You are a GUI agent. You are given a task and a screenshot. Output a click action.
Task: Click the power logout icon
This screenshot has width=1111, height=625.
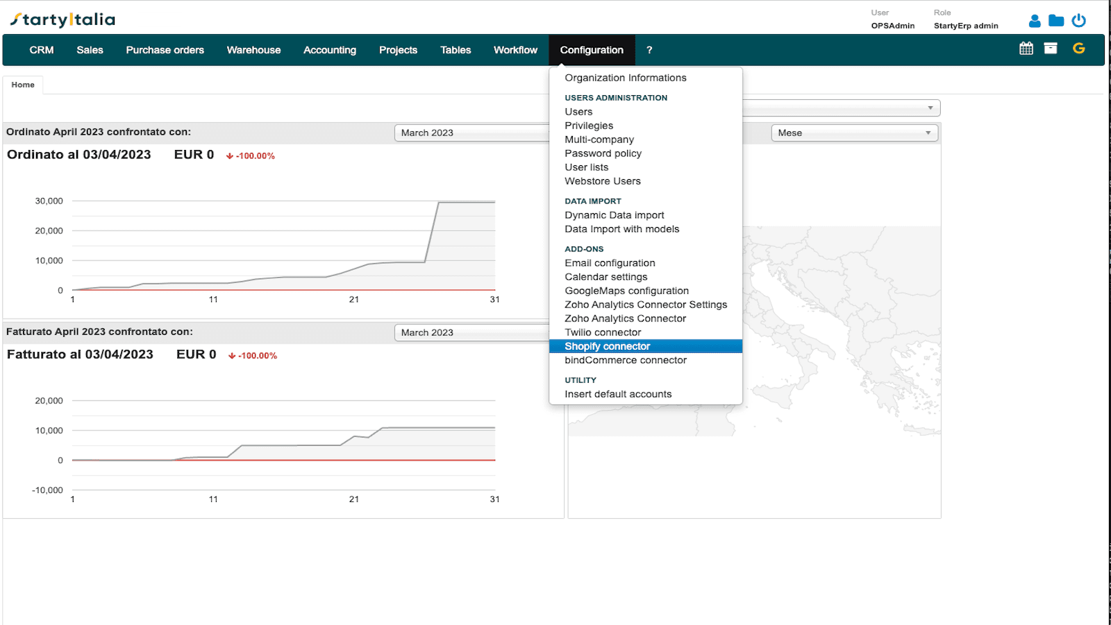pos(1078,21)
